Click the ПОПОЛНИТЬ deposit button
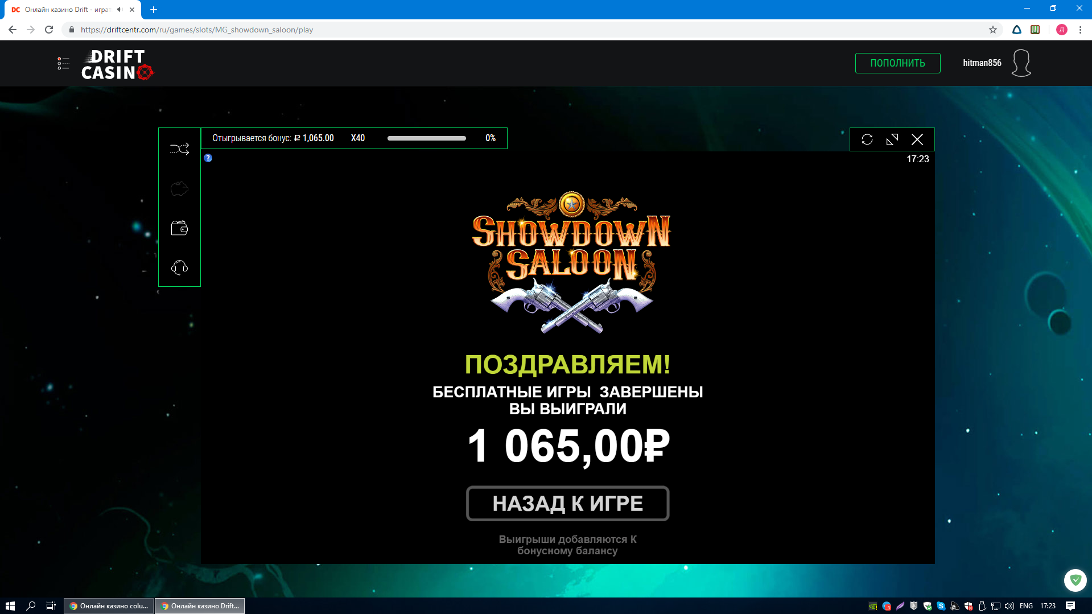 (897, 63)
